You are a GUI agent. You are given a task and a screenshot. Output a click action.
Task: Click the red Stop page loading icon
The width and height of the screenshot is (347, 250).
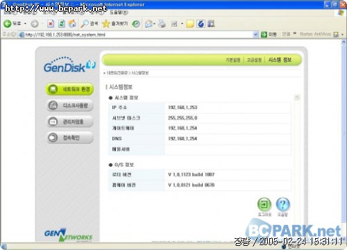(51, 24)
